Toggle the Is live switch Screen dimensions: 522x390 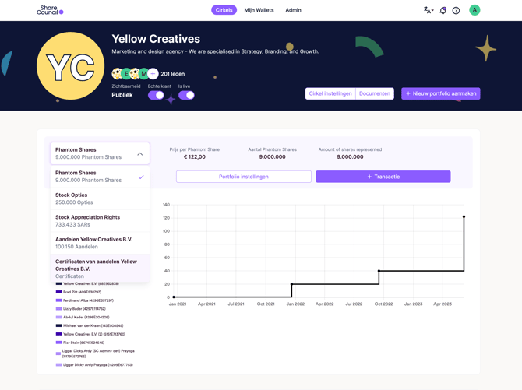tap(186, 95)
